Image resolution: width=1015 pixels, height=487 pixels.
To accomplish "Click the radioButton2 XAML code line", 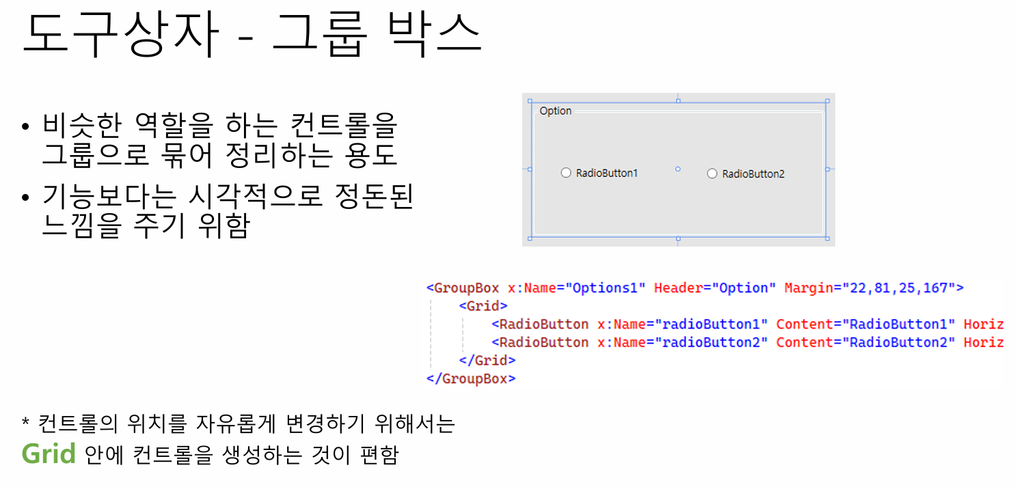I will click(748, 342).
